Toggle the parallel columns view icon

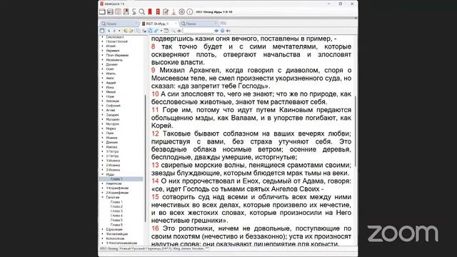[166, 31]
